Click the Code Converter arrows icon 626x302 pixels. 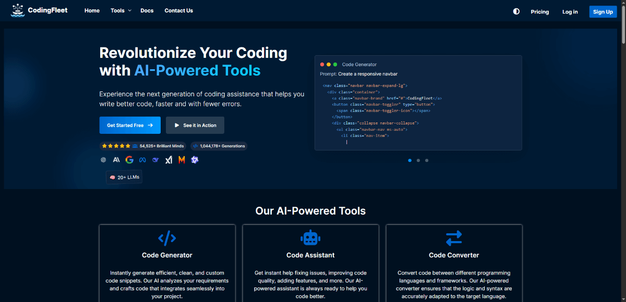tap(454, 237)
